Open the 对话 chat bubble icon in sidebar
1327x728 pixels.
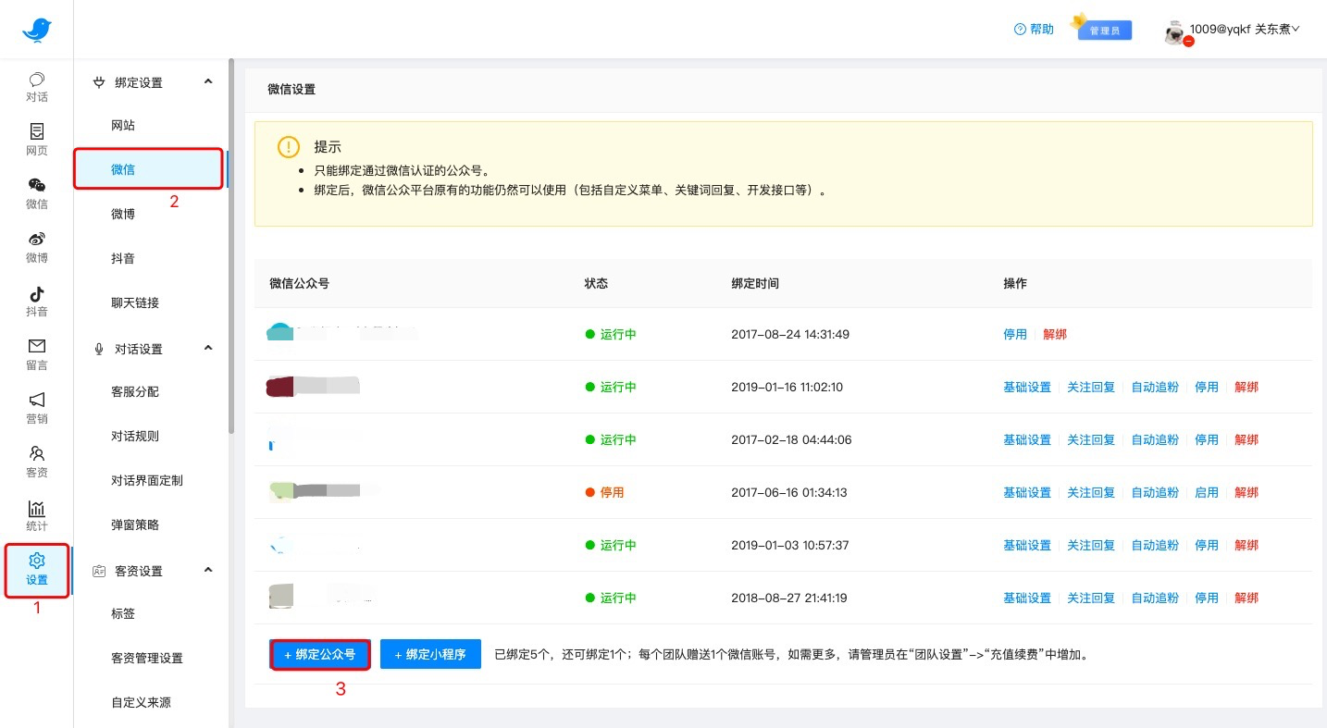click(37, 80)
